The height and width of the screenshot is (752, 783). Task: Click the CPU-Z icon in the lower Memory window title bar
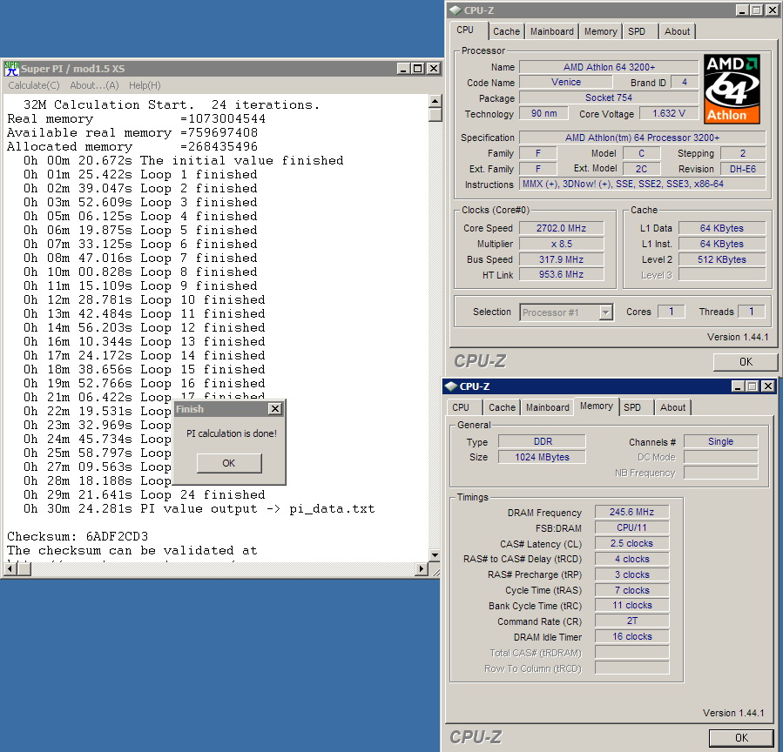tap(451, 386)
